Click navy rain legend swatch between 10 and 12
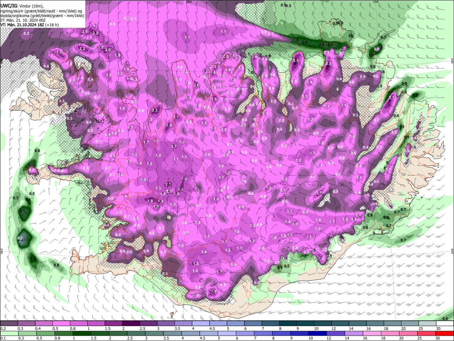The image size is (454, 341). (x=317, y=334)
